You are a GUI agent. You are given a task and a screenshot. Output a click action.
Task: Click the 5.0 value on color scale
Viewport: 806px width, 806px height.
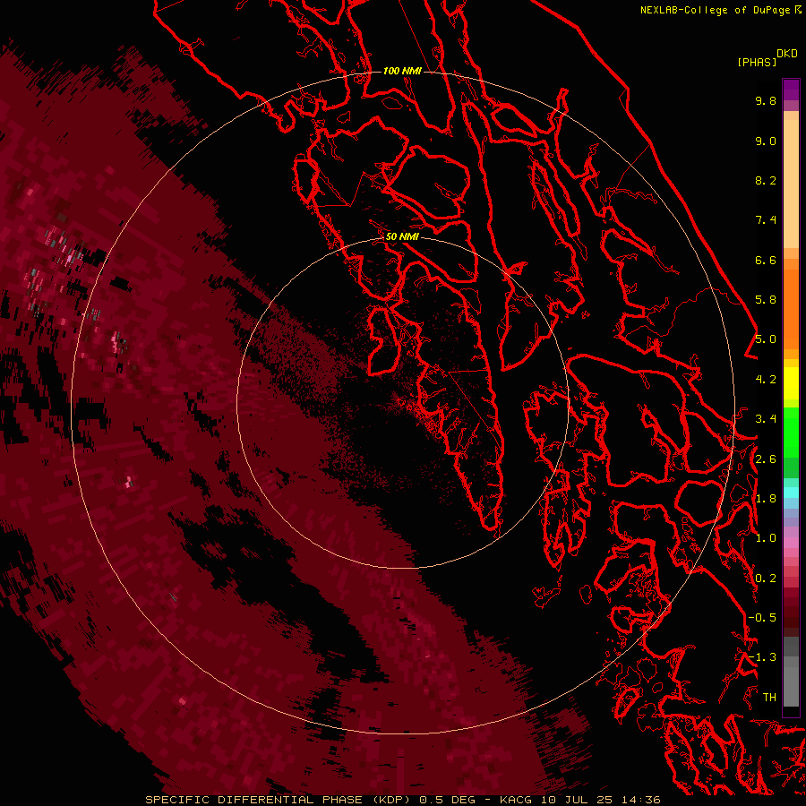[766, 339]
